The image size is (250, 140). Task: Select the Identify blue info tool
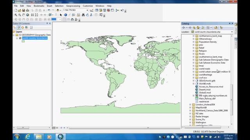coord(66,15)
